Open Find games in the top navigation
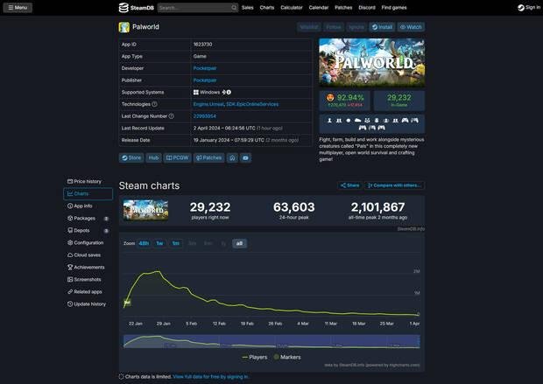The image size is (543, 384). [x=394, y=8]
